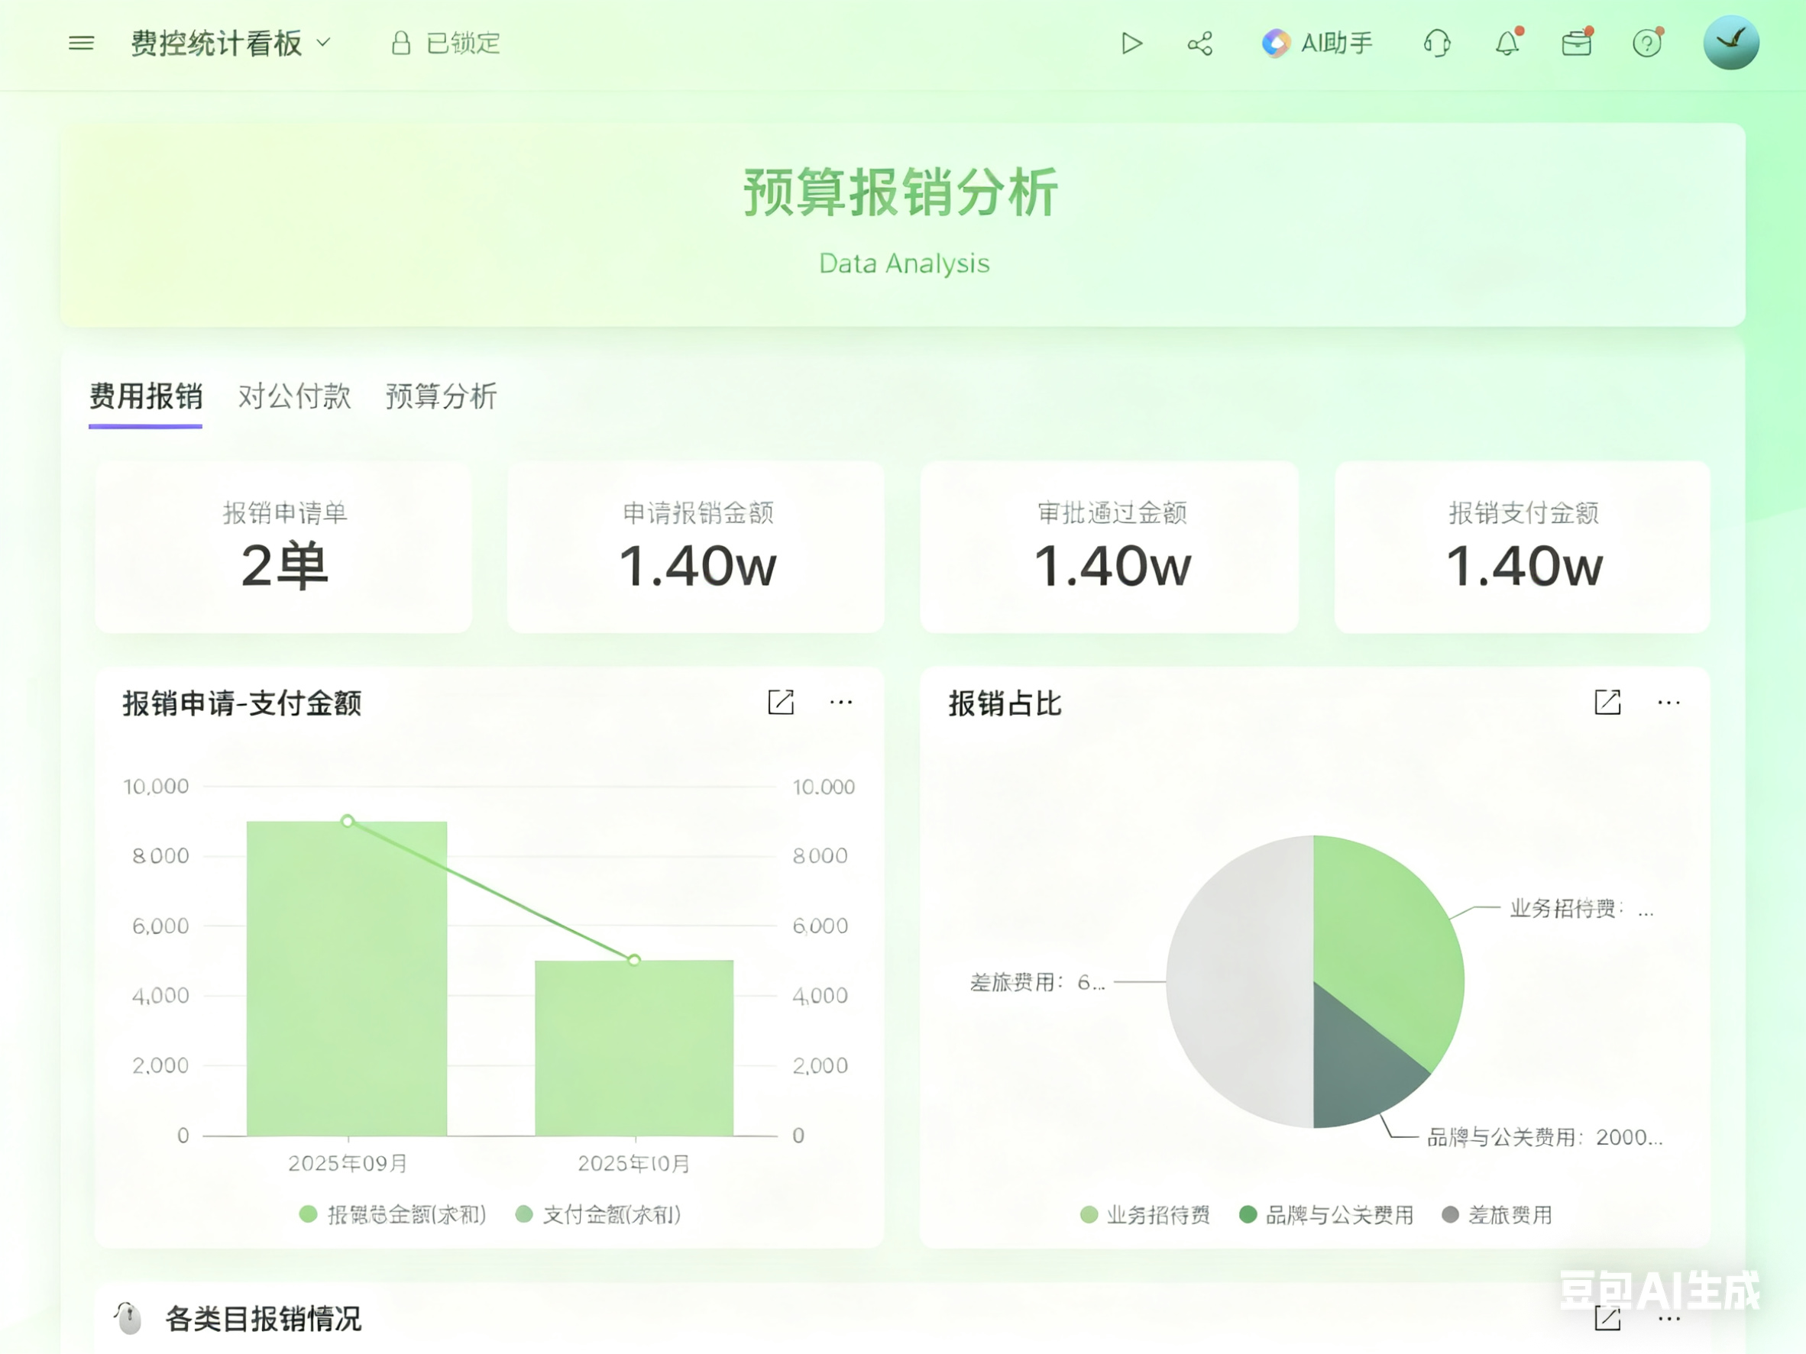Open the AI助手 assistant
Viewport: 1806px width, 1354px height.
pyautogui.click(x=1317, y=44)
